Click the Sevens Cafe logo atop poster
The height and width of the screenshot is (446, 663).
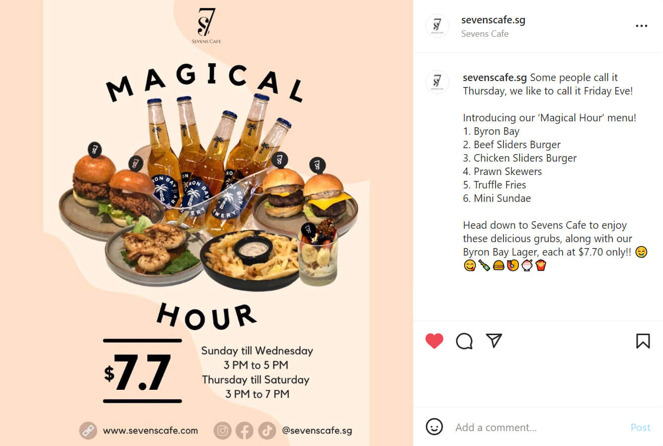(206, 25)
